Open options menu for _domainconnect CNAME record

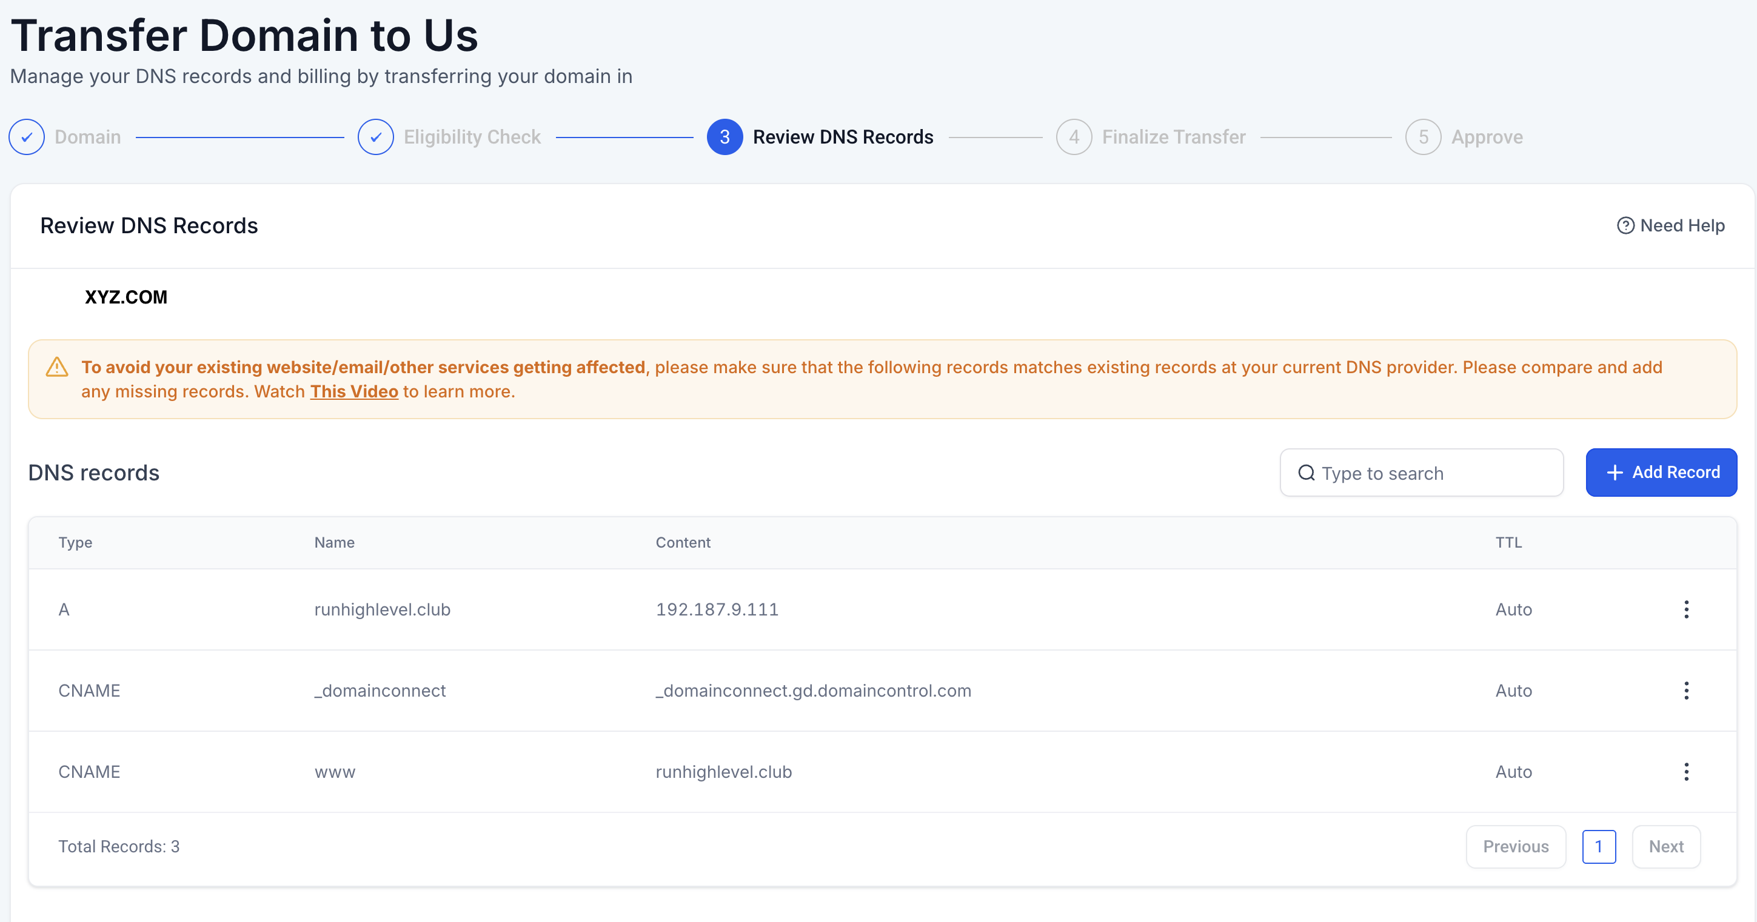(1686, 691)
